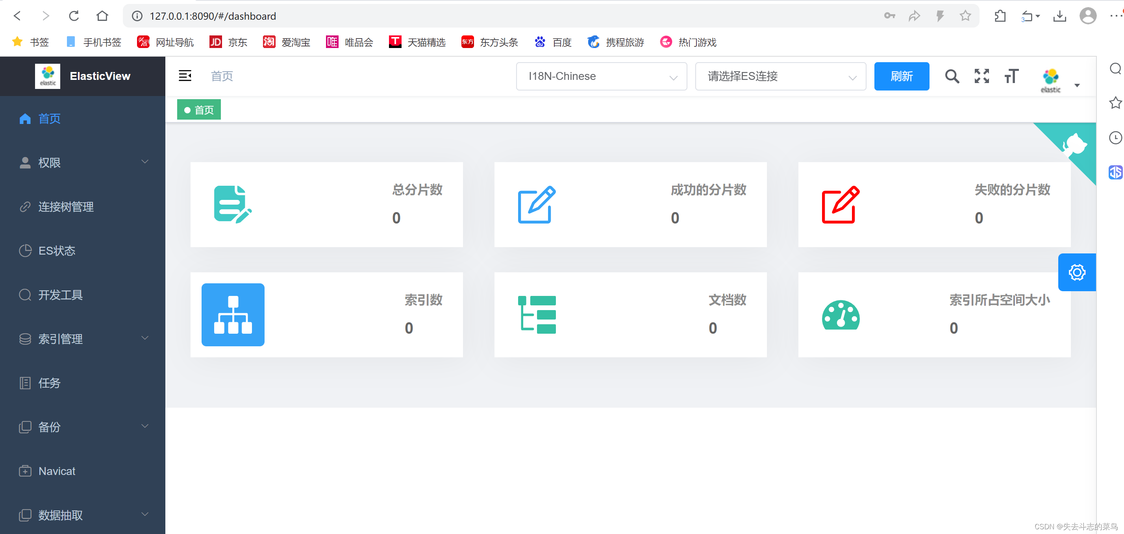Select 任务 in the sidebar
This screenshot has height=534, width=1124.
pos(49,382)
